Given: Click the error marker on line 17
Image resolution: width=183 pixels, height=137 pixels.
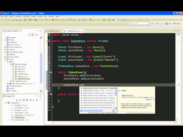Looking at the screenshot, I should tap(47, 85).
